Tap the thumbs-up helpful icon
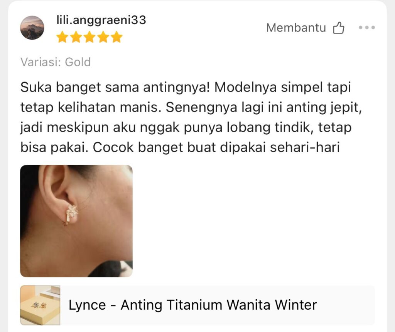395x332 pixels. [339, 28]
